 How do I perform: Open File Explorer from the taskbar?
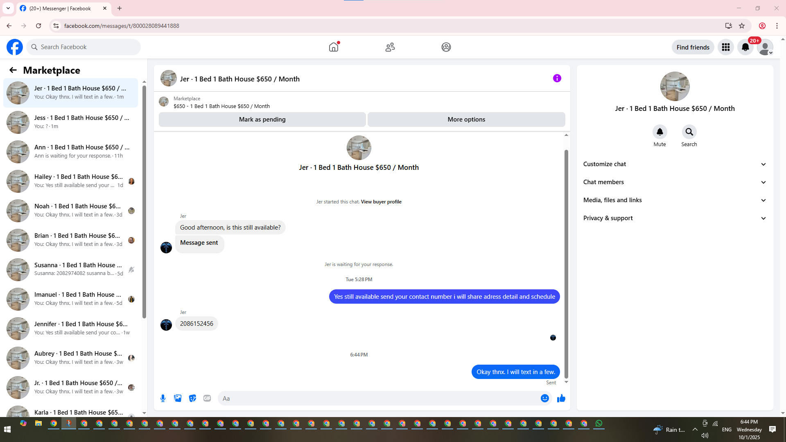(38, 424)
